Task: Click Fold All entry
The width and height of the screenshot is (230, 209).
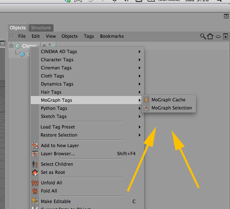Action: (x=49, y=191)
